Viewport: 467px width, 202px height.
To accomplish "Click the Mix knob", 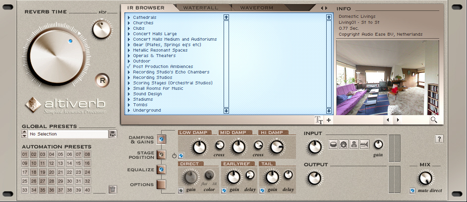I will (425, 179).
